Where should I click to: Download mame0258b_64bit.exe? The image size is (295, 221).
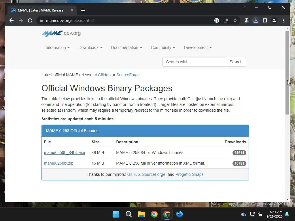click(64, 153)
